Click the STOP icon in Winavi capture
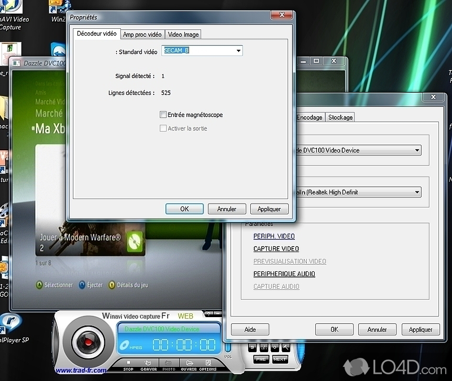This screenshot has height=381, width=452. click(129, 364)
